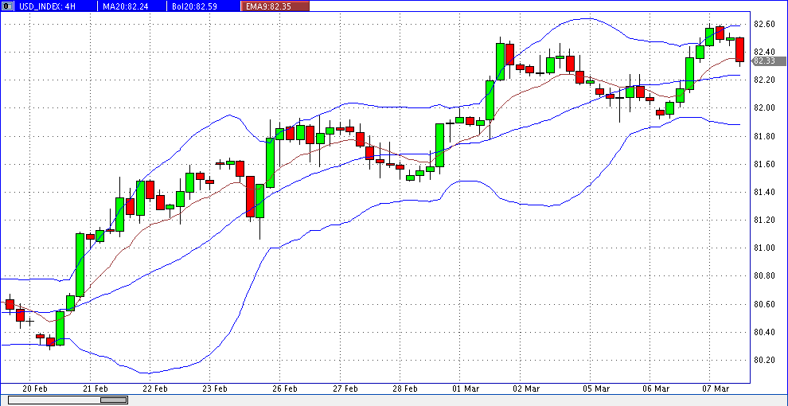Click the 27 Feb date label
The height and width of the screenshot is (406, 788).
[x=344, y=389]
